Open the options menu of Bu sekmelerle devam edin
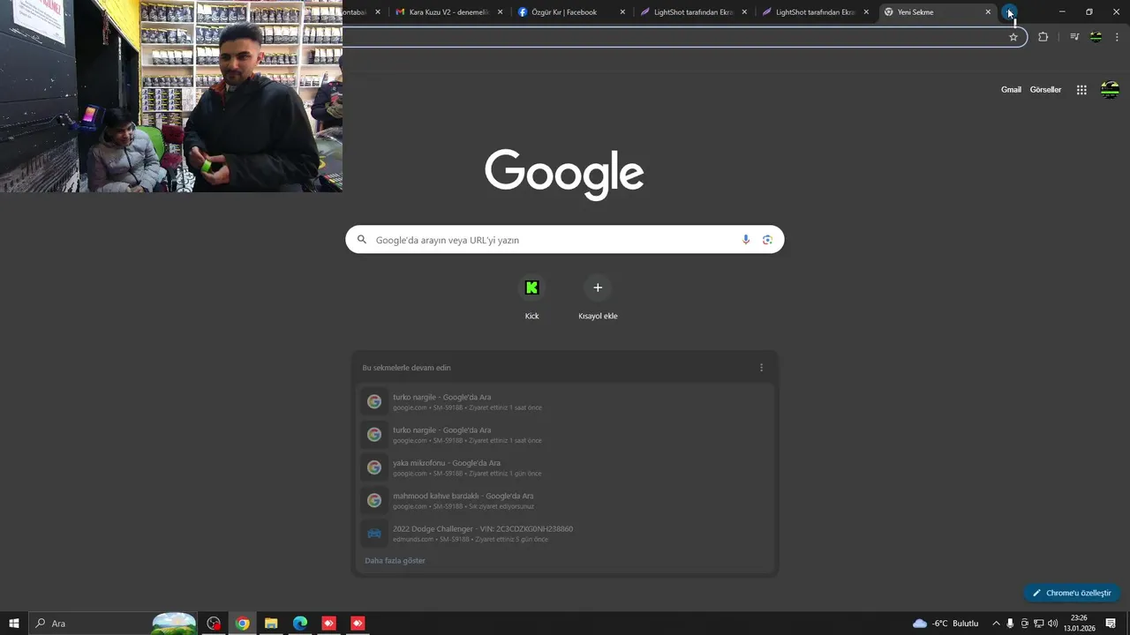The height and width of the screenshot is (635, 1130). 762,368
